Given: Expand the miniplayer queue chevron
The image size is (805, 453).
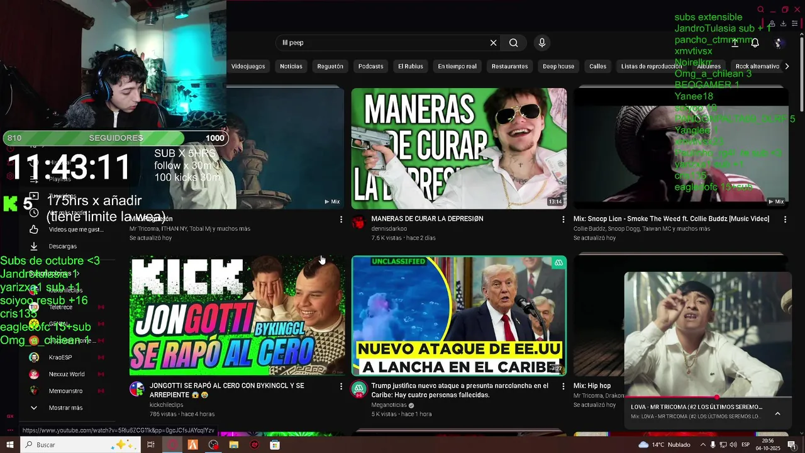Looking at the screenshot, I should (x=777, y=413).
